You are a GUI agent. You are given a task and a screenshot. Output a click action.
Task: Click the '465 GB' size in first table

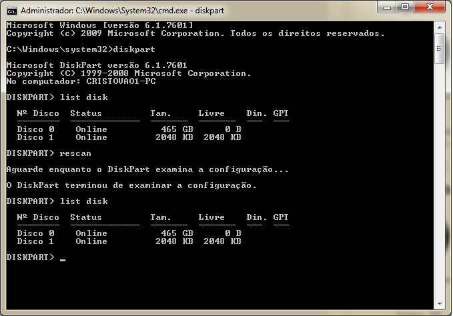coord(177,129)
